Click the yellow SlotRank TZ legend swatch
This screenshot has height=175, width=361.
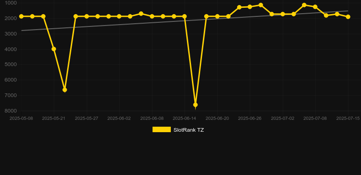pyautogui.click(x=162, y=129)
